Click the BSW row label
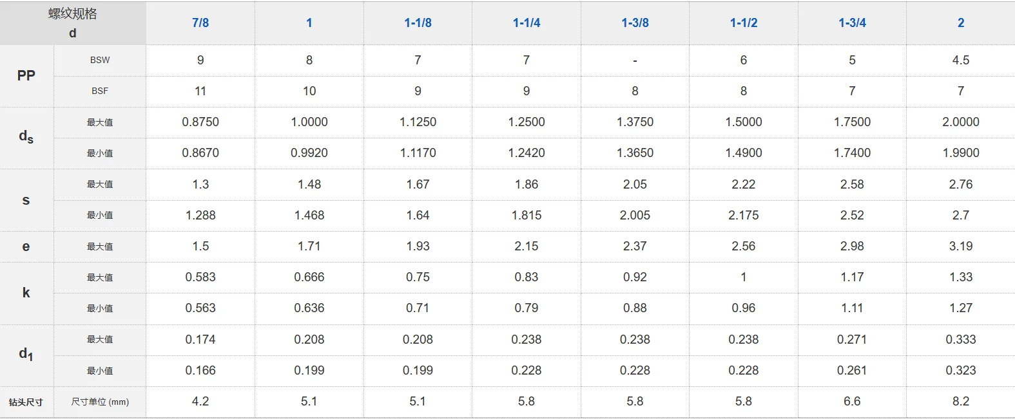 (100, 60)
